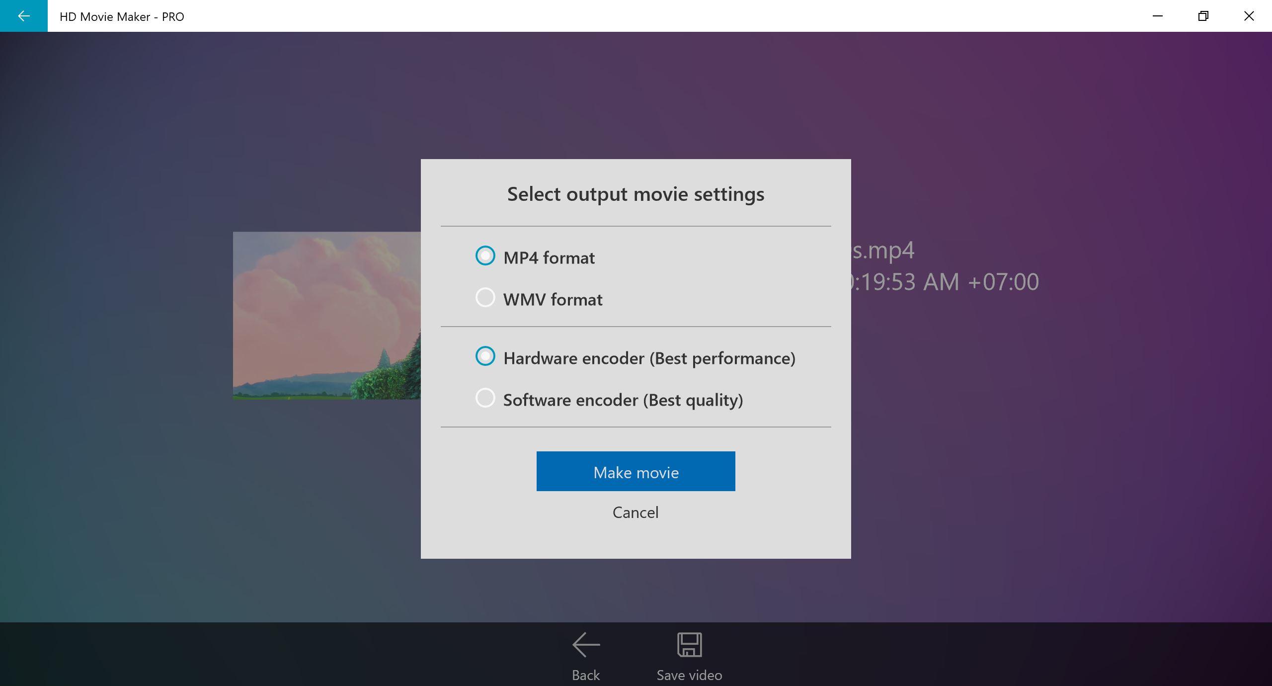Enable the Hardware encoder option
The width and height of the screenshot is (1272, 686).
[485, 356]
